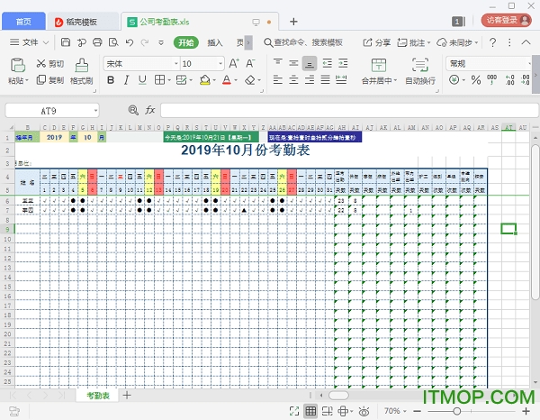
Task: Activate the Format Painter 格式刷
Action: point(82,72)
